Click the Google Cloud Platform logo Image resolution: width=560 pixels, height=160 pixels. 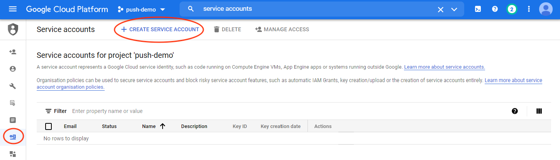[x=67, y=9]
